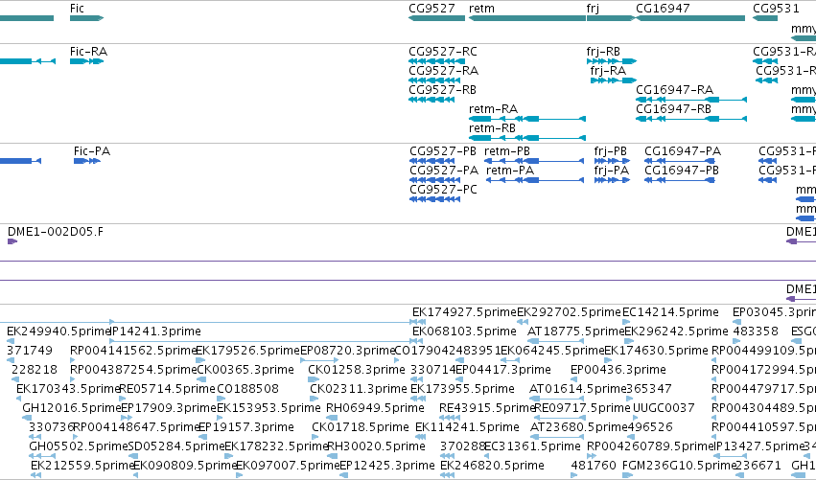This screenshot has height=480, width=816.
Task: Click EK249940.5prime label
Action: click(x=58, y=331)
